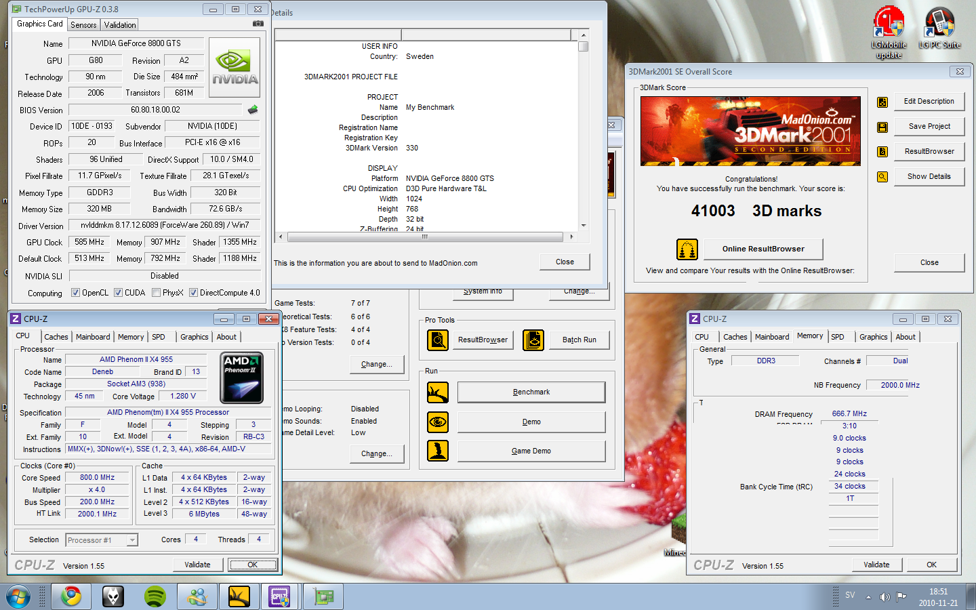This screenshot has height=610, width=976.
Task: Click the Show Details button
Action: click(x=929, y=176)
